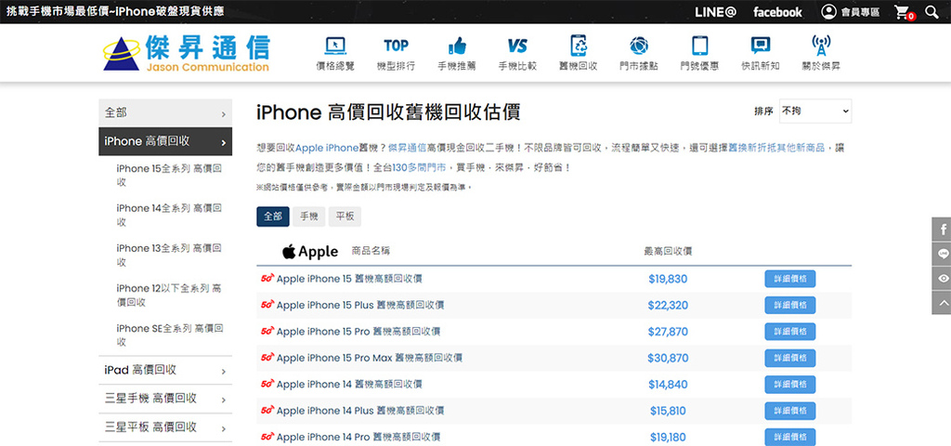
Task: Open iPhone 15全系列 高價回收 sidebar item
Action: coord(169,176)
